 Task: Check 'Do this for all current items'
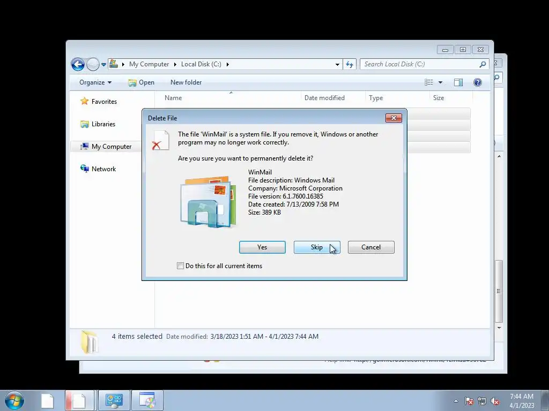coord(180,265)
